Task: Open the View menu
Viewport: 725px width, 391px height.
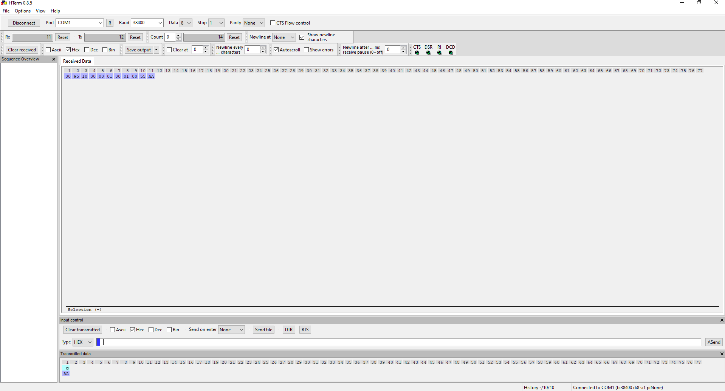Action: point(40,11)
